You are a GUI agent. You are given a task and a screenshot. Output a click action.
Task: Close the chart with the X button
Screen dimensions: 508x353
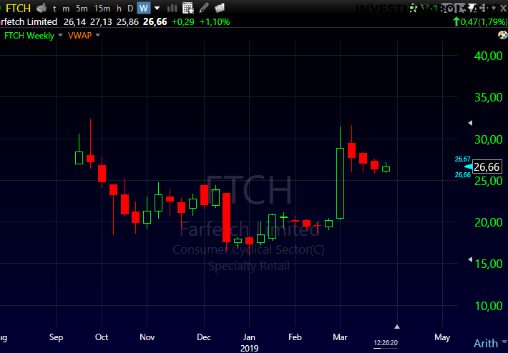pos(503,9)
